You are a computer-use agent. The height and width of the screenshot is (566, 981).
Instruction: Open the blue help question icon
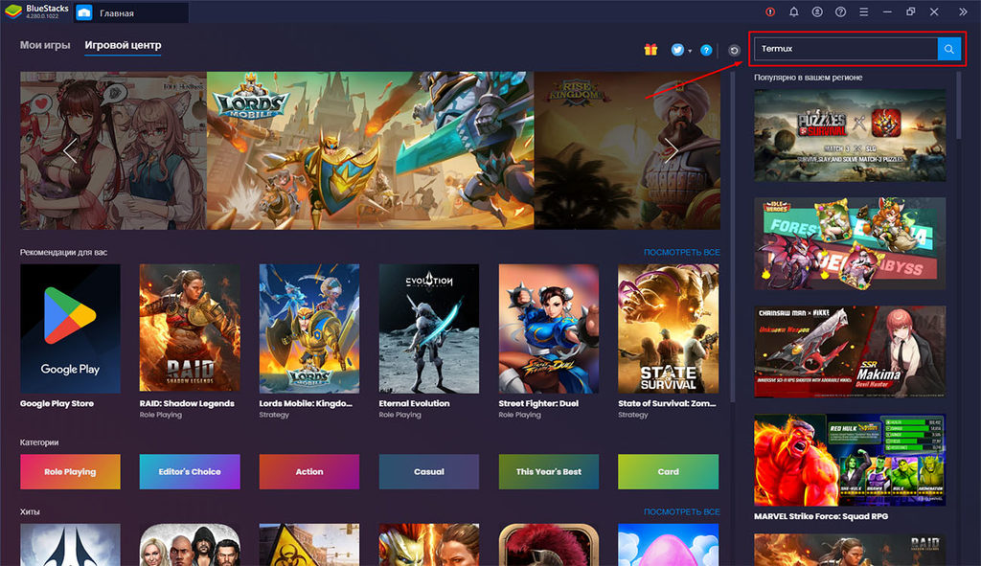pyautogui.click(x=706, y=50)
